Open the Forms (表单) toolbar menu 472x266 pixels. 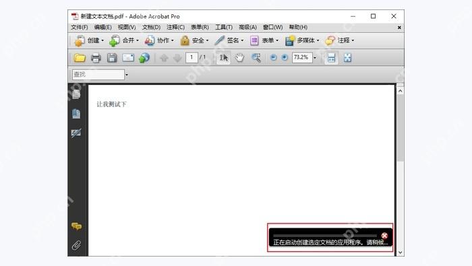coord(264,40)
